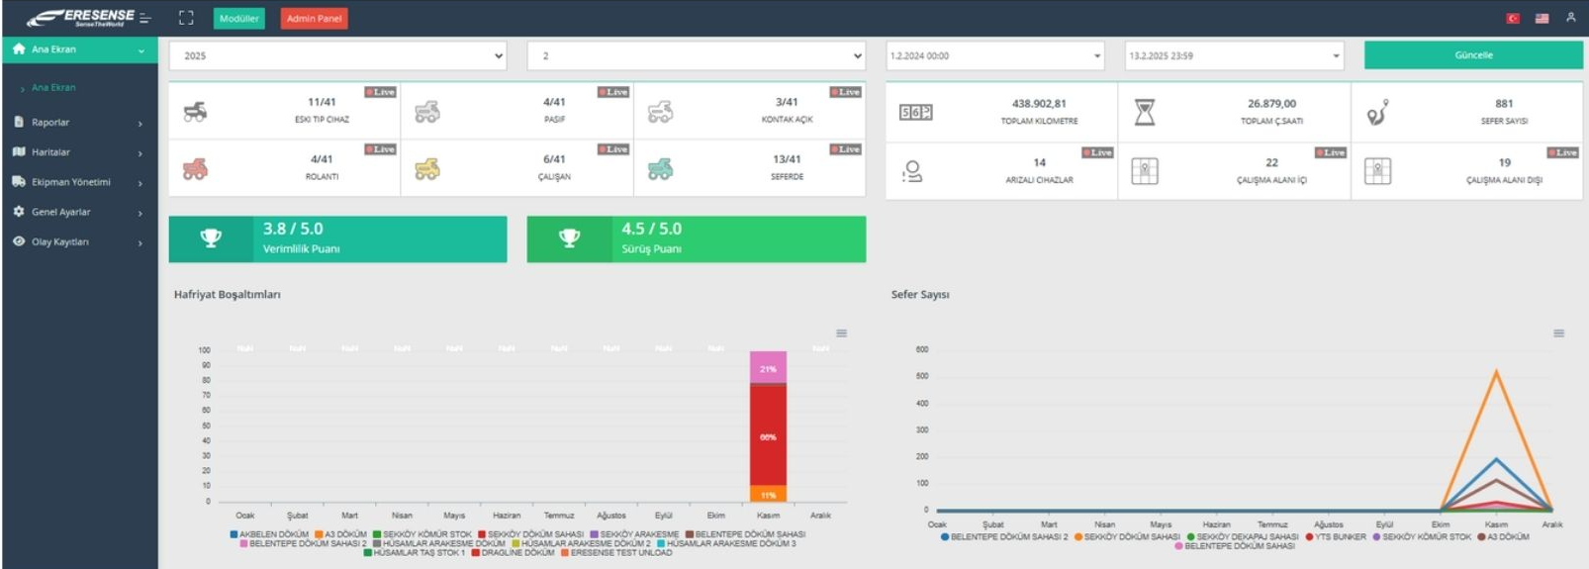The image size is (1589, 569).
Task: Click the red Rolanti truck icon
Action: [x=196, y=169]
